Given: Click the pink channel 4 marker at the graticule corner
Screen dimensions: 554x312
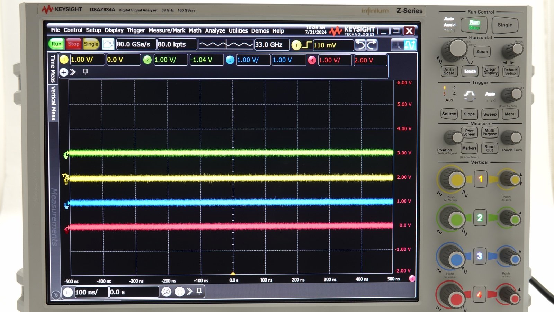Looking at the screenshot, I should click(x=412, y=278).
